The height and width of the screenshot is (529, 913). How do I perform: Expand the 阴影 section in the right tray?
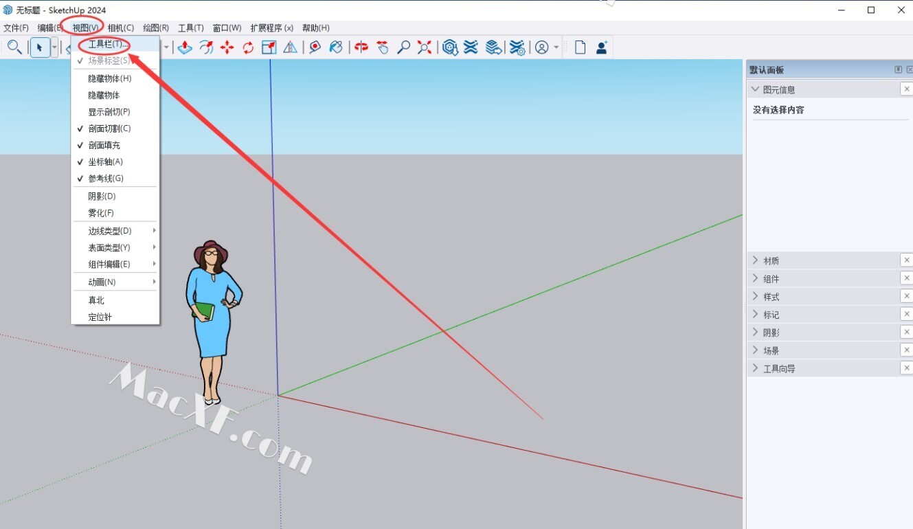(x=756, y=332)
